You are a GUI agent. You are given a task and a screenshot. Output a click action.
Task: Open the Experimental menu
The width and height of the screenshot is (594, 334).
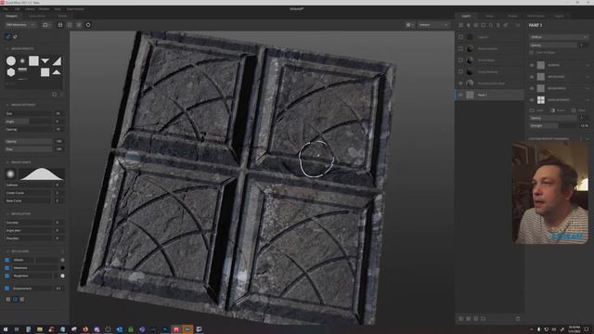click(x=75, y=8)
